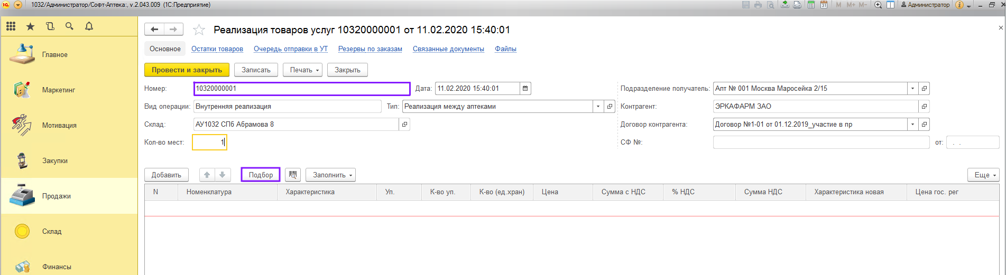
Task: Switch to Остатки товаров tab
Action: (x=217, y=49)
